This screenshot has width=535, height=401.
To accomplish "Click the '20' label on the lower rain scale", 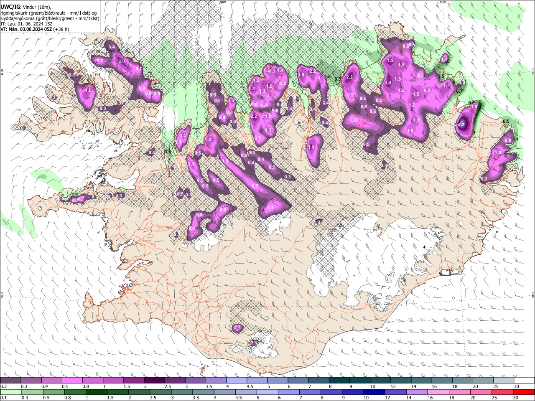I will pyautogui.click(x=475, y=398).
